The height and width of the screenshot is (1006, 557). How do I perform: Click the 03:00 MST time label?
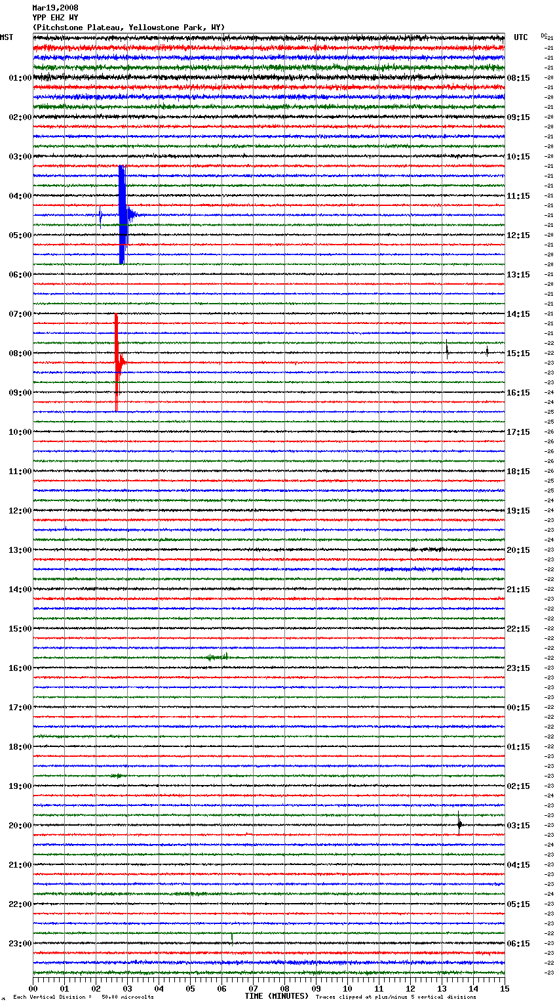pyautogui.click(x=20, y=157)
